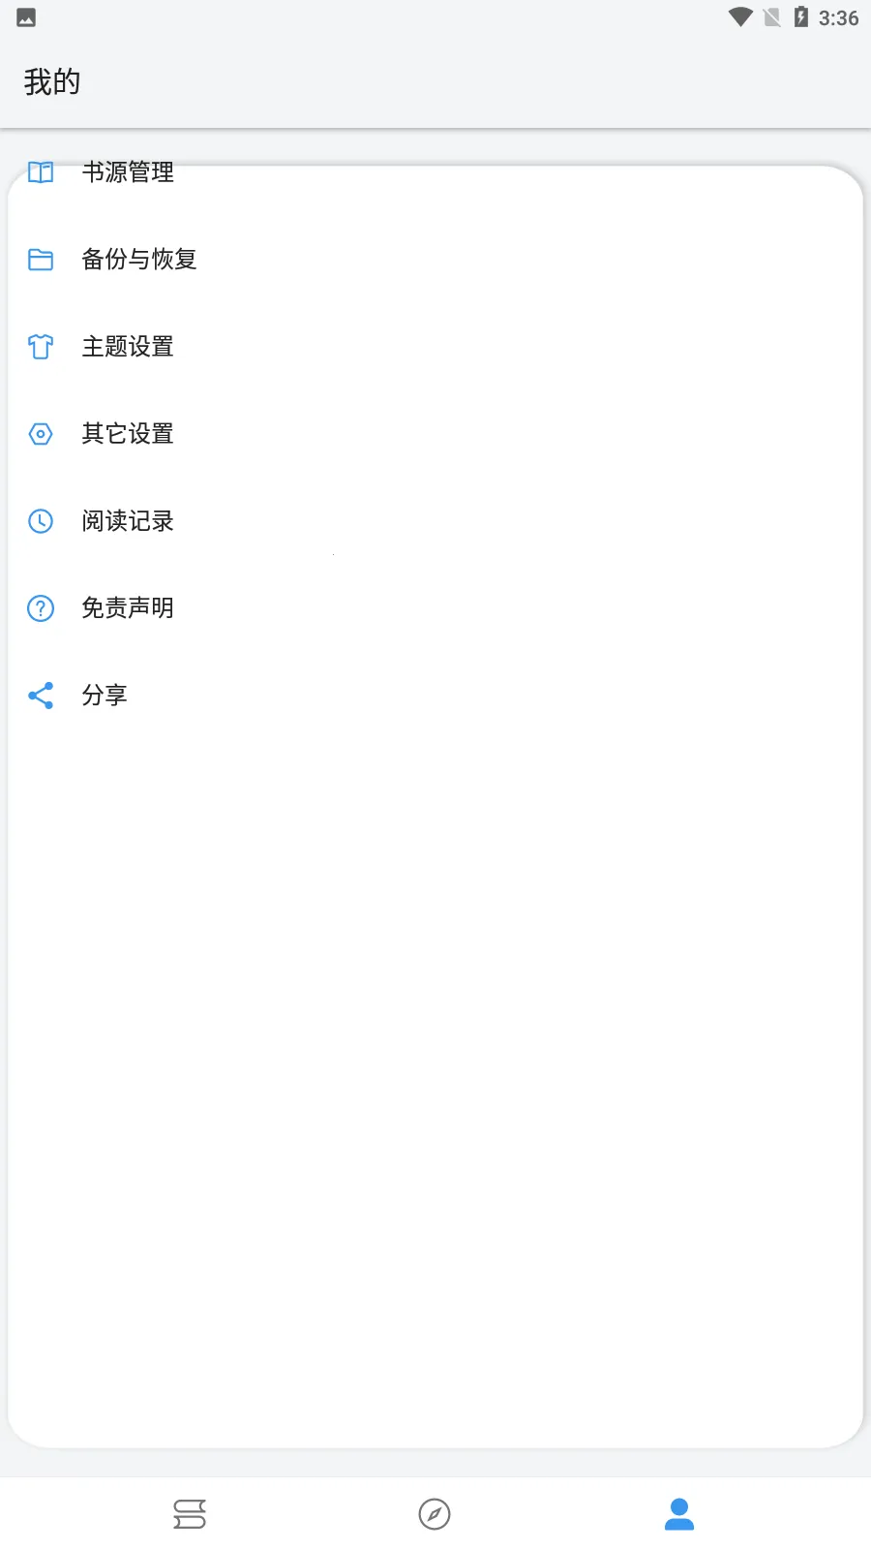Open the bookshelf tab icon in bottom bar
Image resolution: width=871 pixels, height=1550 pixels.
point(191,1513)
